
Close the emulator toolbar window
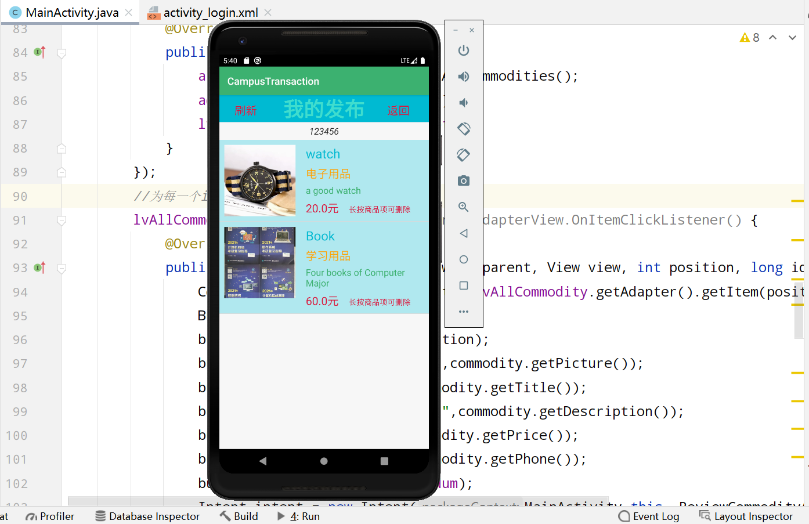point(472,30)
